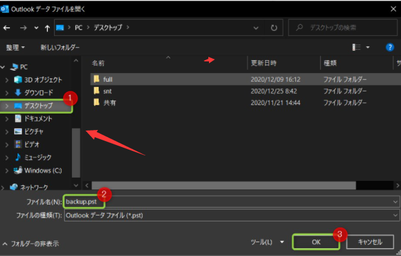Sort by the 名前 column header
401x256 pixels.
point(98,63)
